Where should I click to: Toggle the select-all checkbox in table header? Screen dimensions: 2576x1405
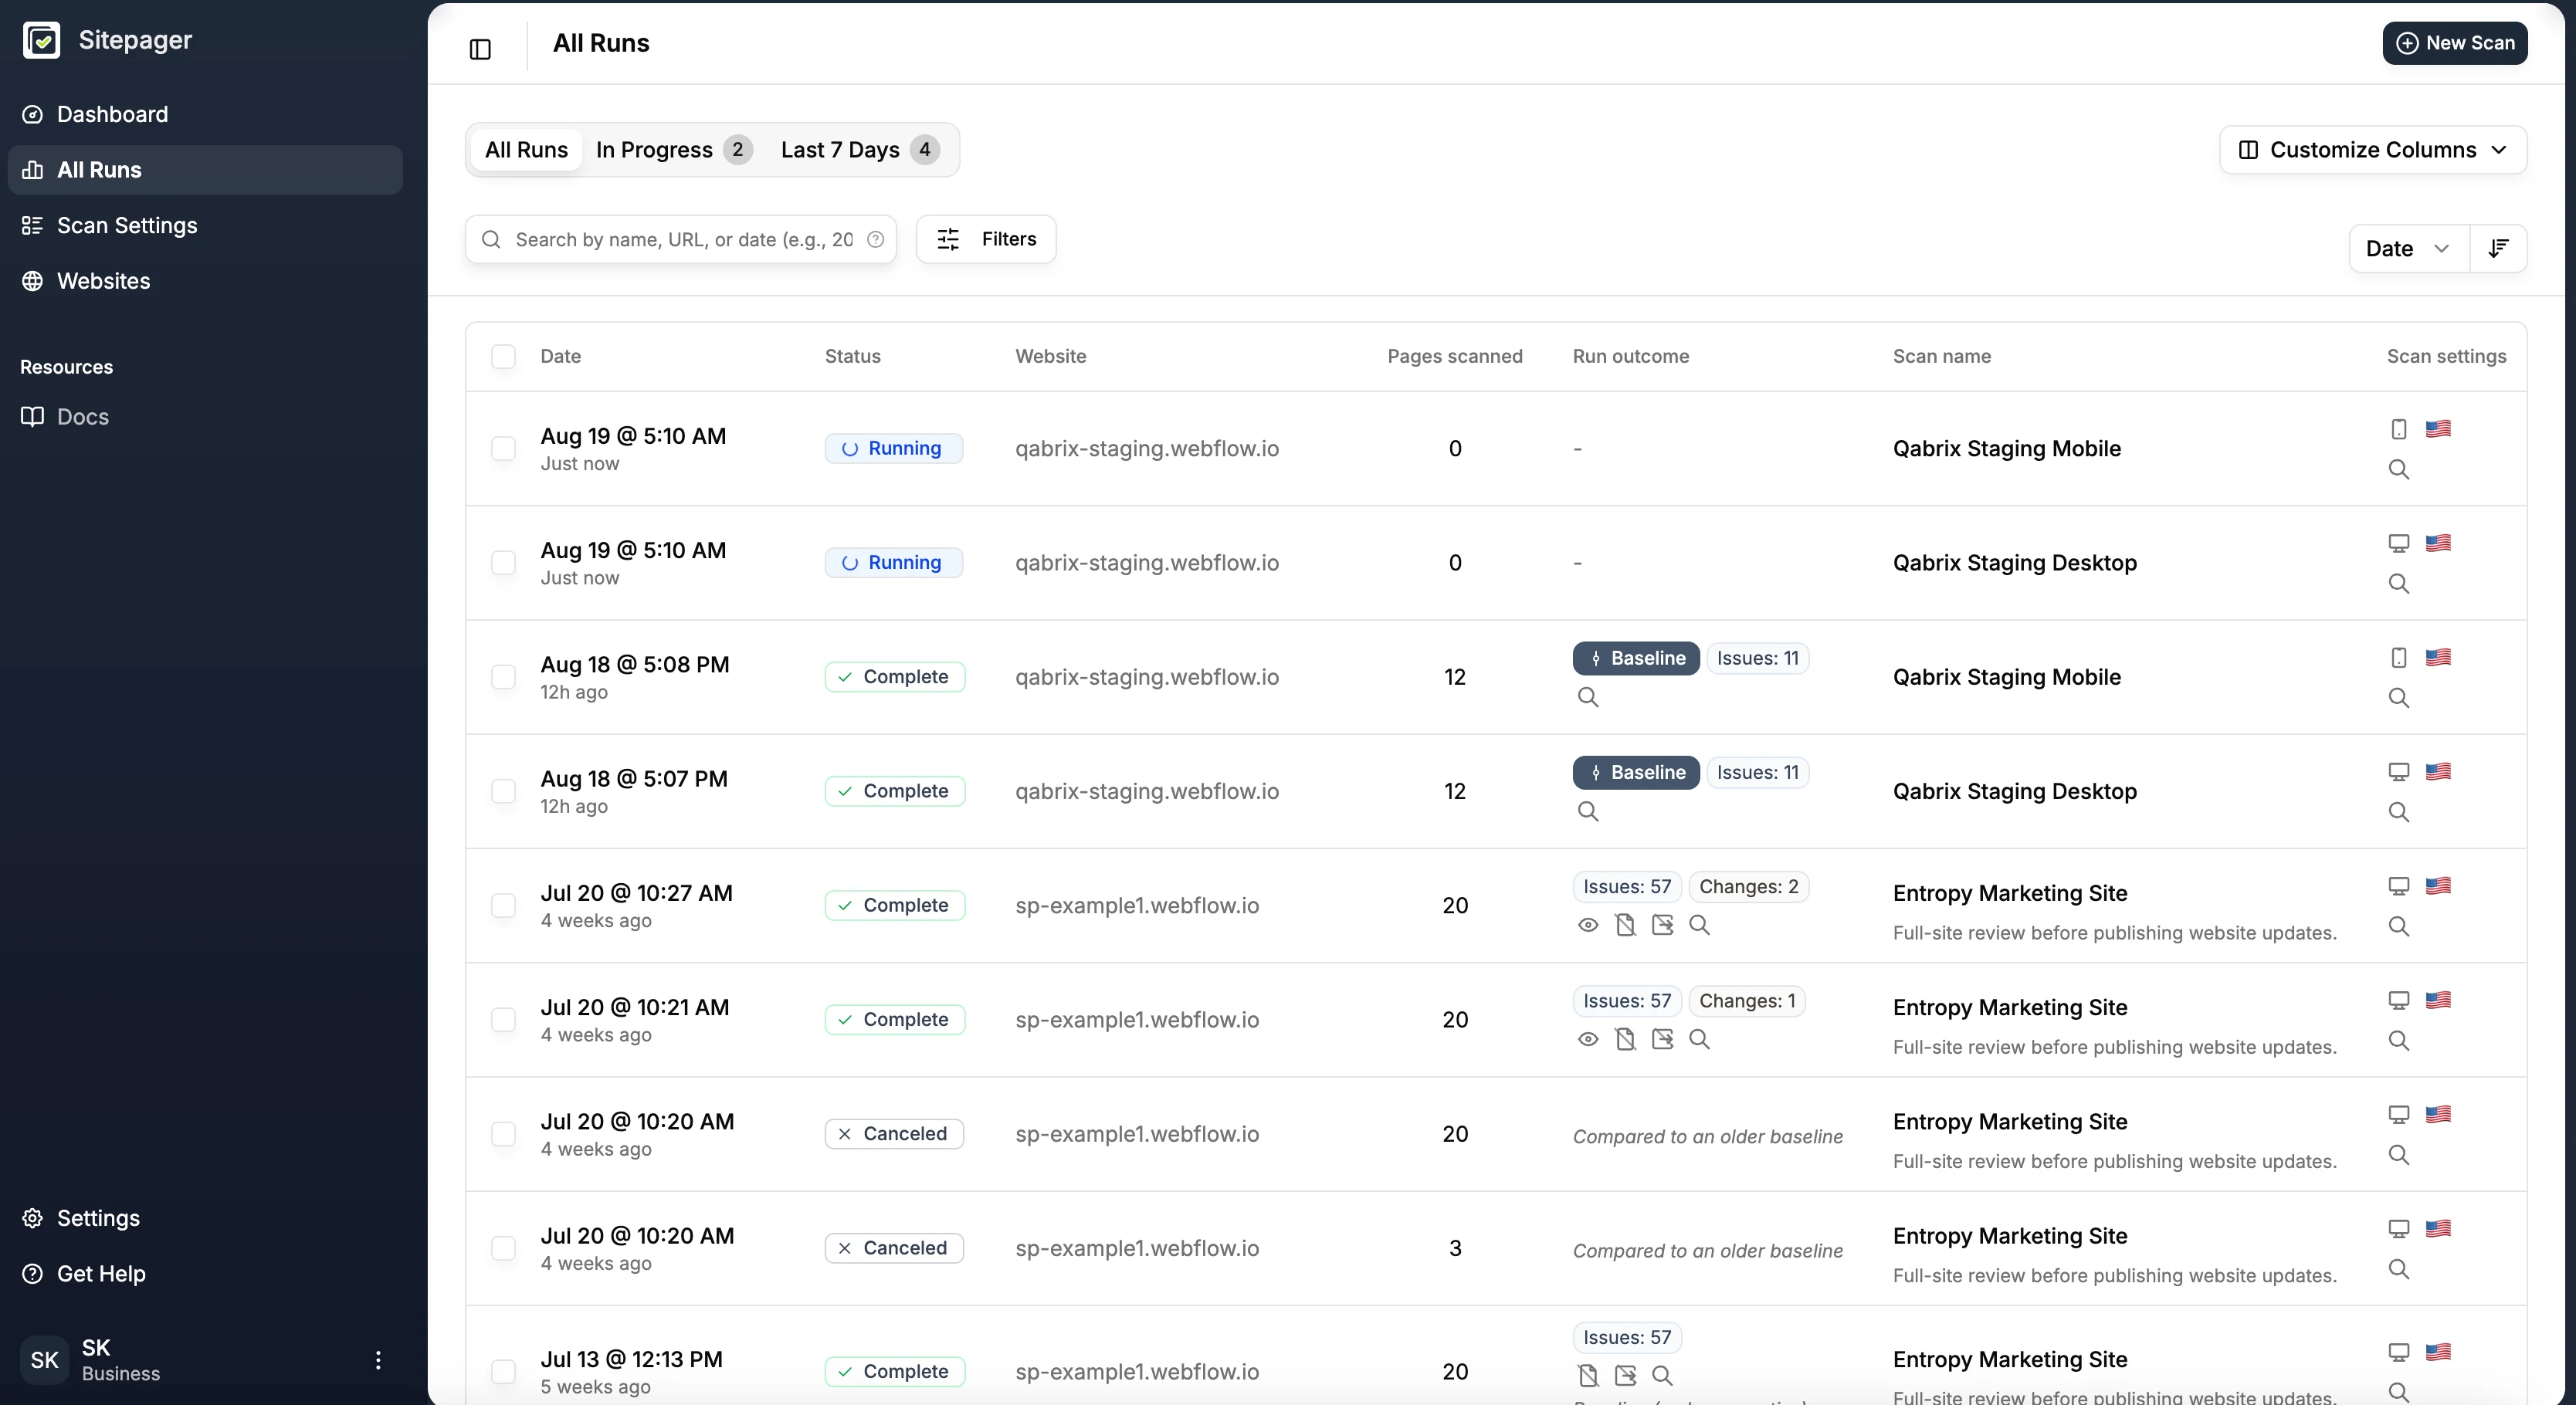[503, 356]
